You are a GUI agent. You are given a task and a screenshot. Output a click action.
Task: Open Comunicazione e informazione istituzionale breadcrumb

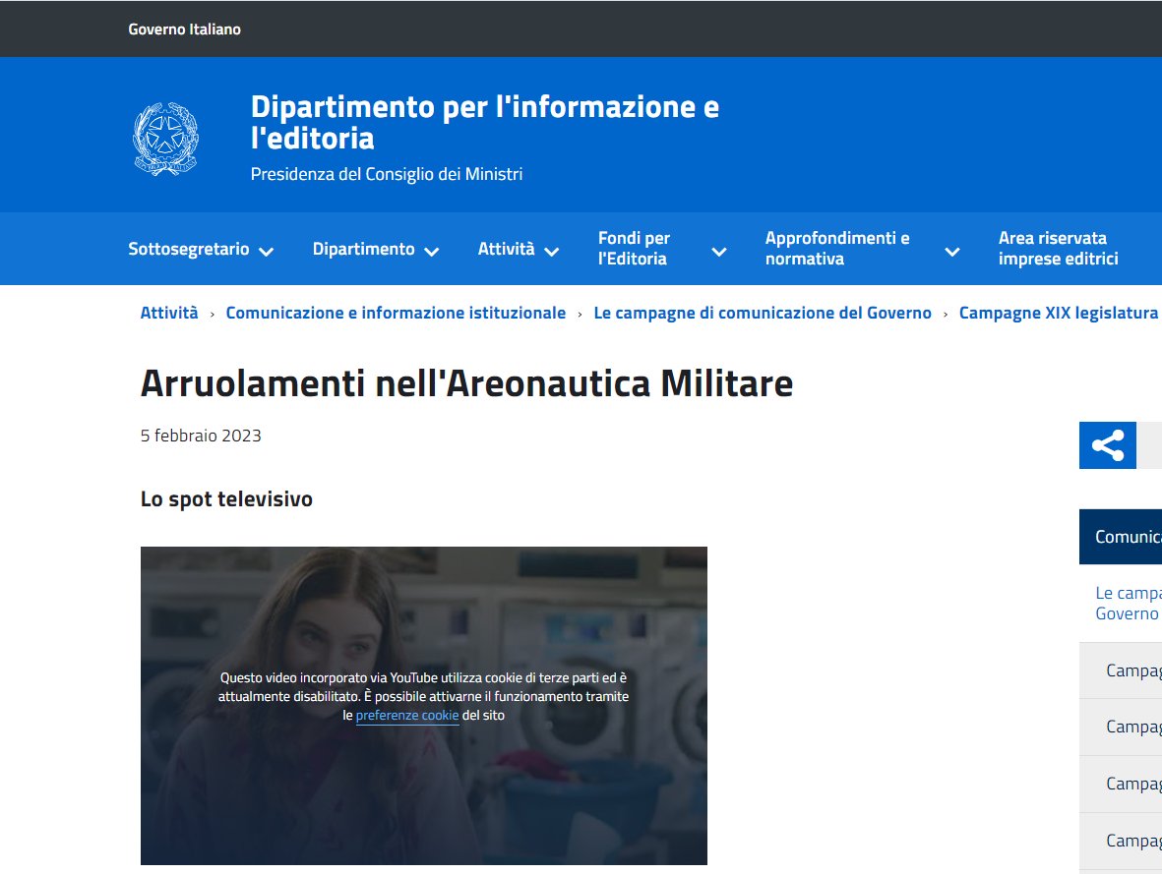click(x=396, y=313)
